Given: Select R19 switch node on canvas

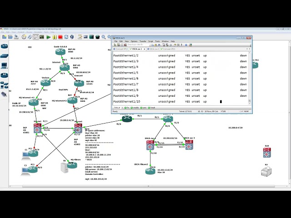Looking at the screenshot, I should point(267,153).
